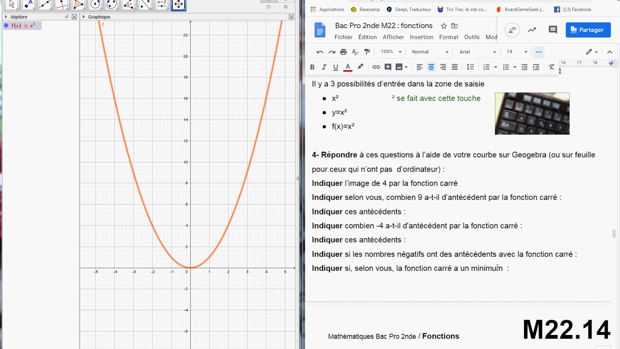Image resolution: width=620 pixels, height=349 pixels.
Task: Center align the text
Action: pyautogui.click(x=431, y=67)
